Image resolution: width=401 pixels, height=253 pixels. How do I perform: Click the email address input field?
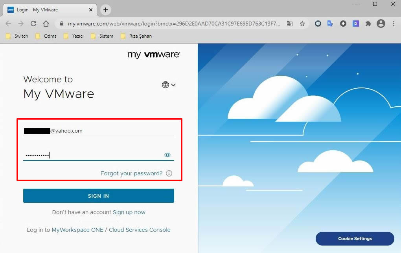98,131
